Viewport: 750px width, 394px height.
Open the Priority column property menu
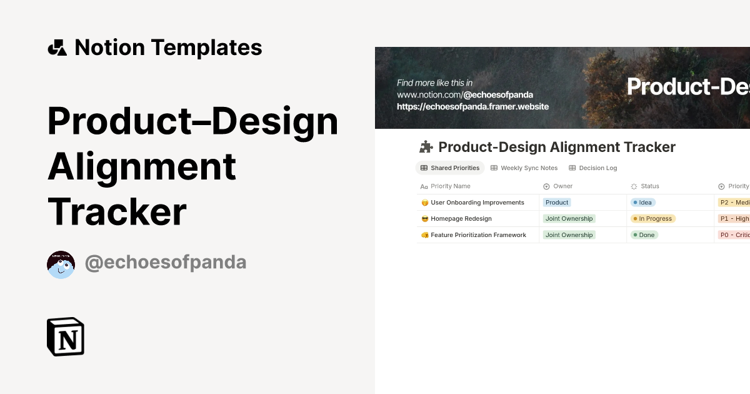[738, 186]
